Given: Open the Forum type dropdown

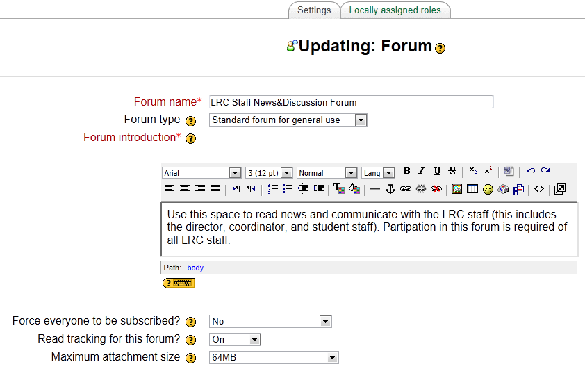Looking at the screenshot, I should 288,120.
